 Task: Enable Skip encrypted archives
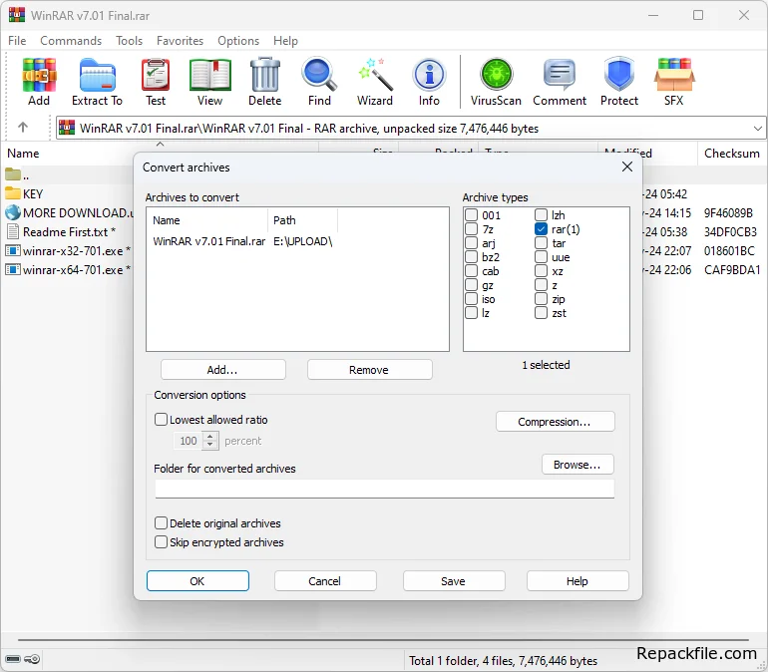161,541
